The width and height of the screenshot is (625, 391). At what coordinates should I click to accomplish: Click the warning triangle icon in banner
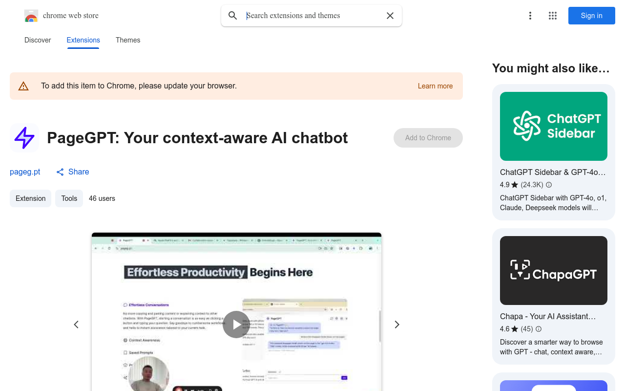click(23, 86)
